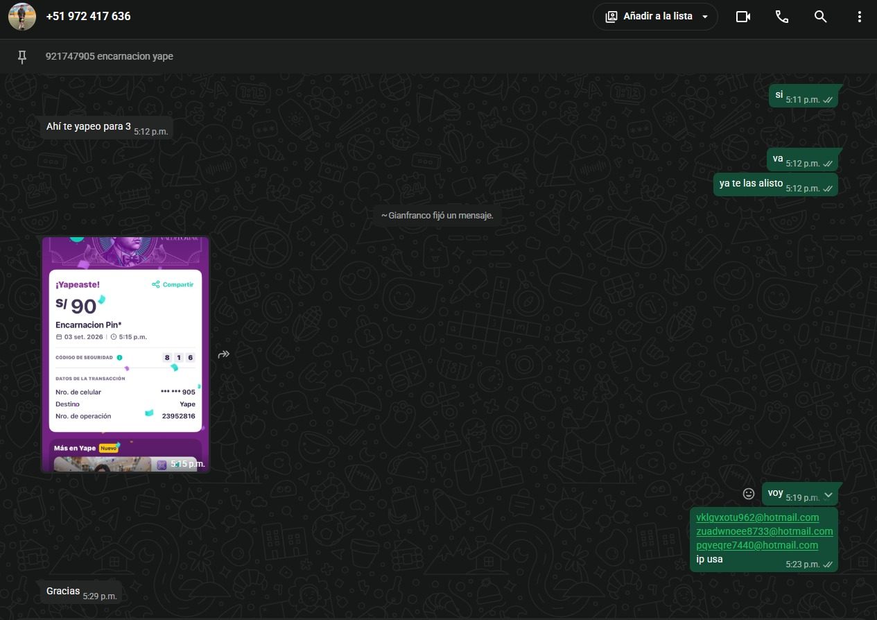Open the three-dot chat menu

(860, 17)
